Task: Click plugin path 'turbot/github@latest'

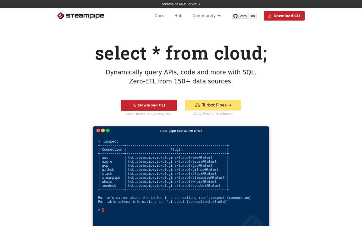Action: coord(173,170)
